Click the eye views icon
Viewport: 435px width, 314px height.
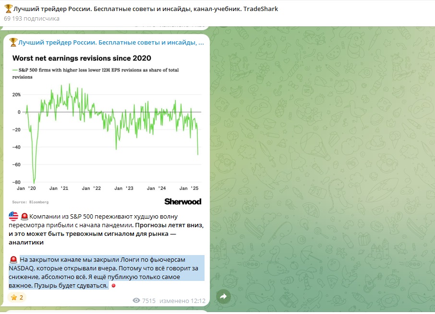pyautogui.click(x=136, y=301)
